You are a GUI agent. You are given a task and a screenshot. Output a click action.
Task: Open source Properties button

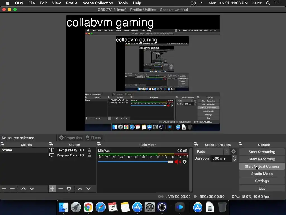click(70, 138)
